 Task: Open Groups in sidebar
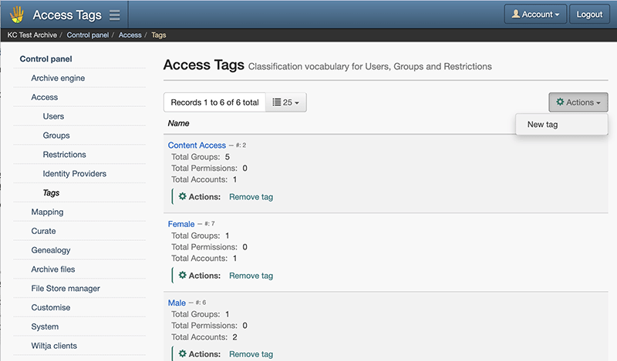tap(56, 135)
